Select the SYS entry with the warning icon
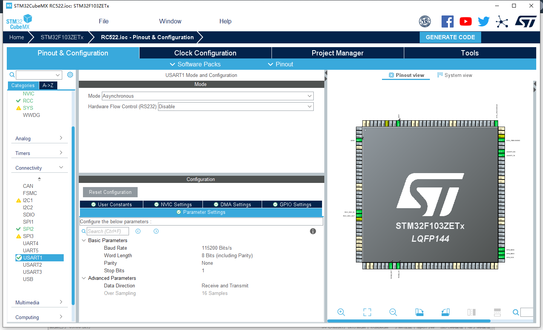Screen dimensions: 543x330 click(28, 108)
